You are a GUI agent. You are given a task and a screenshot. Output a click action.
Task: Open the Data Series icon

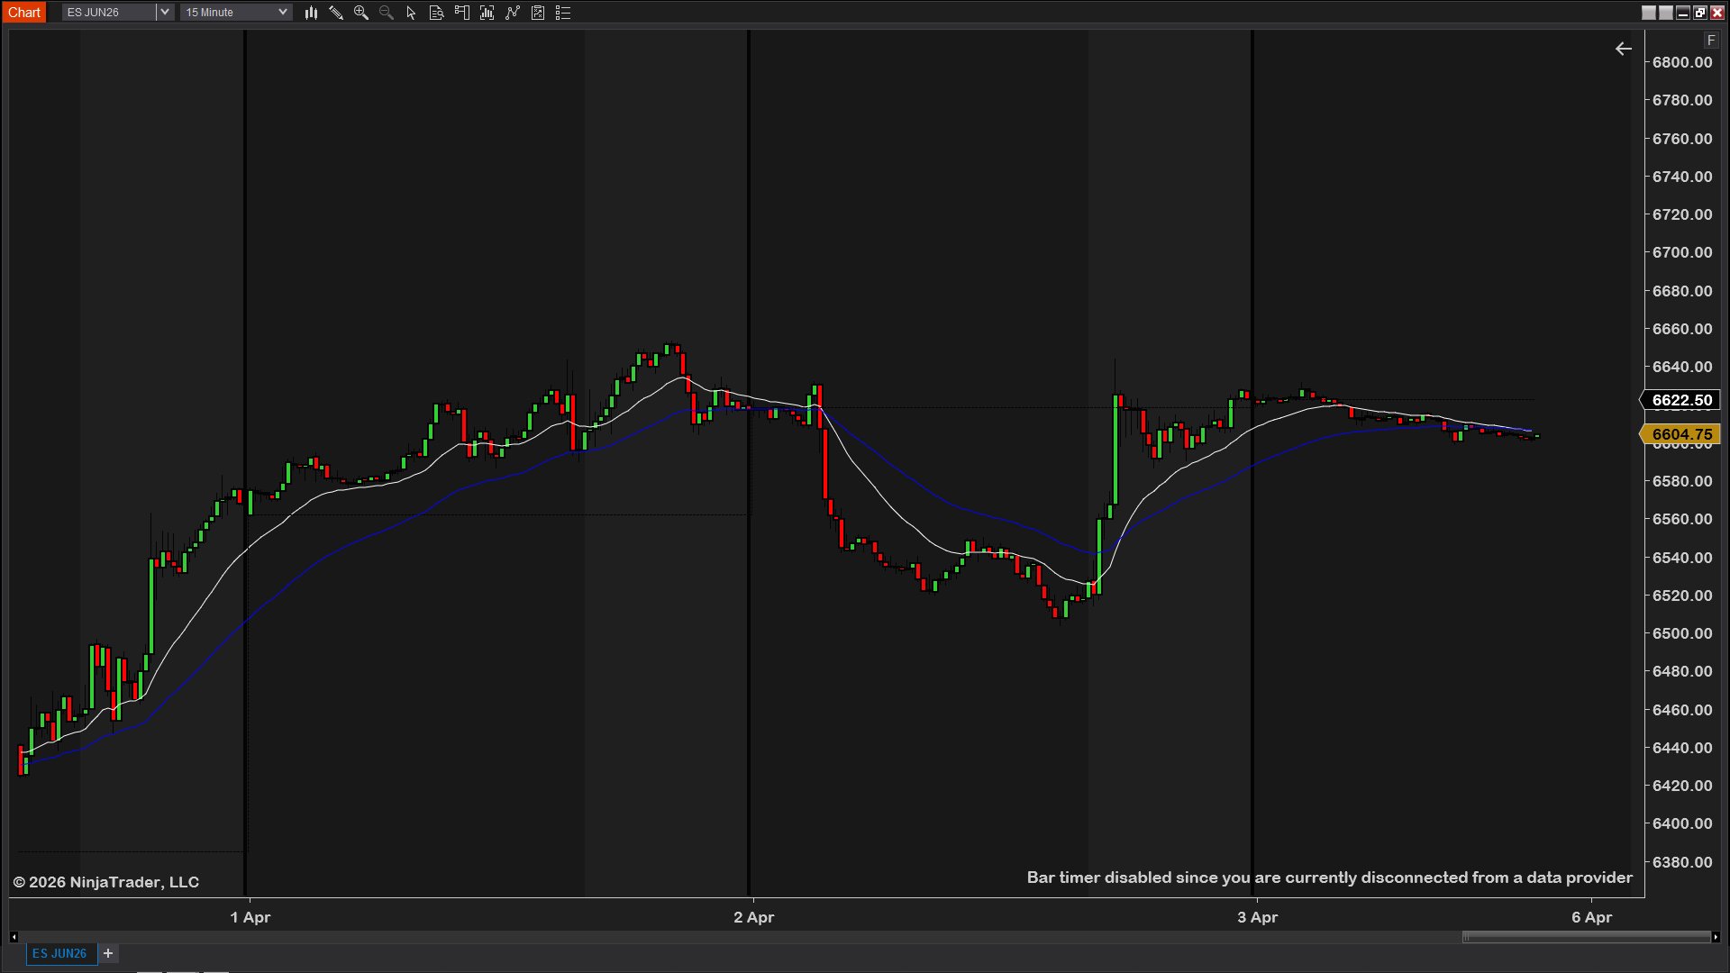tap(487, 13)
